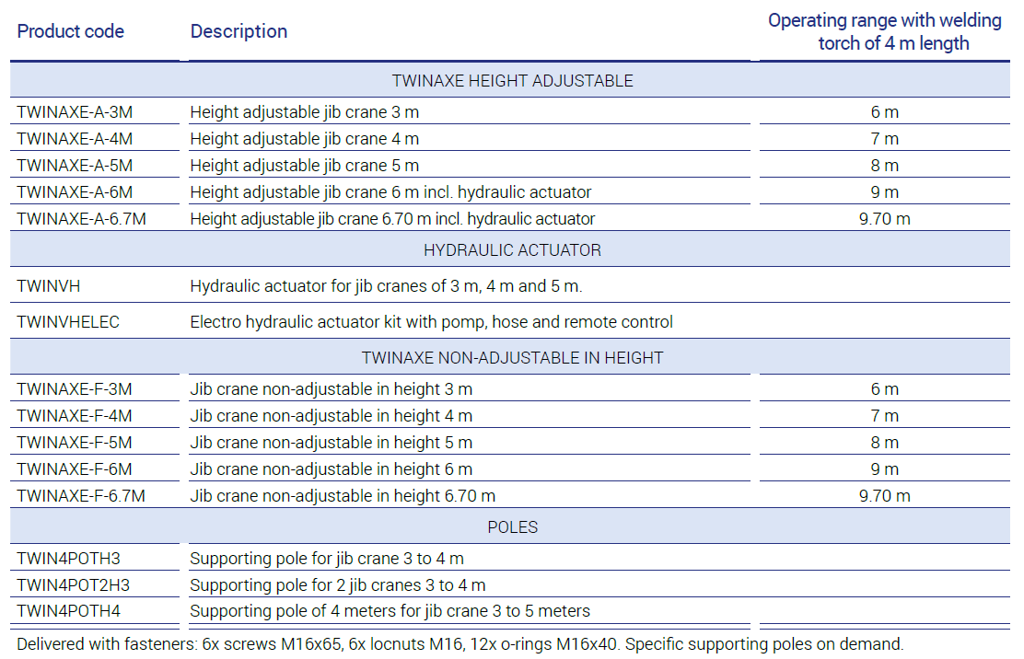Click product code TWIN4POT2H3
This screenshot has width=1024, height=659.
(x=73, y=585)
